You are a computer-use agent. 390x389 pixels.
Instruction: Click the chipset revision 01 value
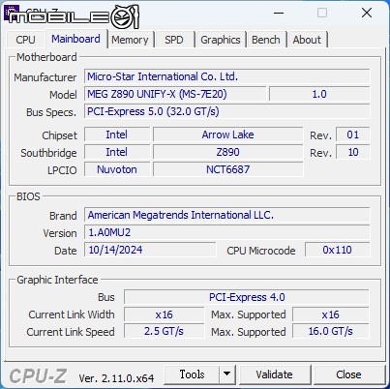click(x=353, y=135)
